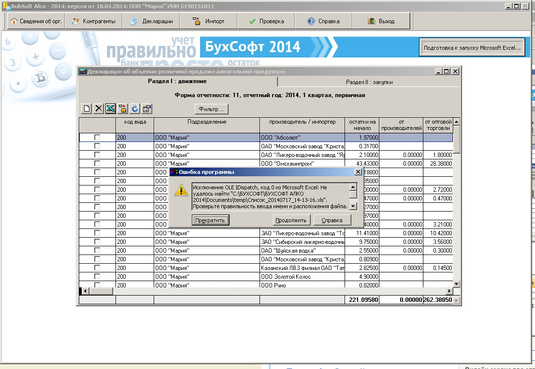
Task: Open Сведения об орг. from main toolbar
Action: (36, 21)
